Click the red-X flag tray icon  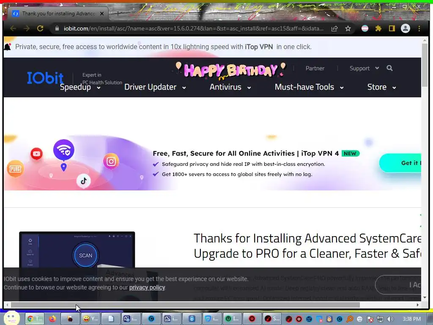(370, 319)
